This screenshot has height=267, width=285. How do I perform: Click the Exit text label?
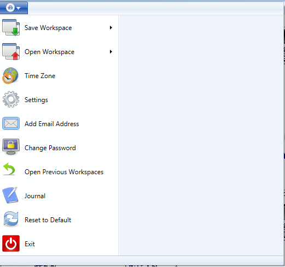click(30, 244)
